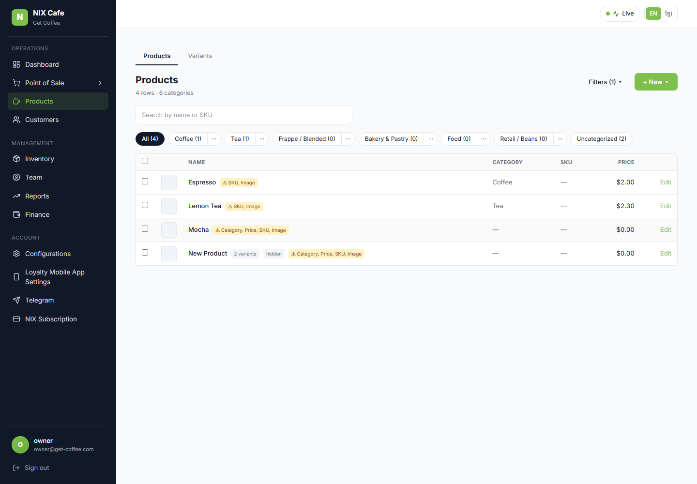
Task: Open the Dashboard sidebar icon
Action: (x=16, y=64)
